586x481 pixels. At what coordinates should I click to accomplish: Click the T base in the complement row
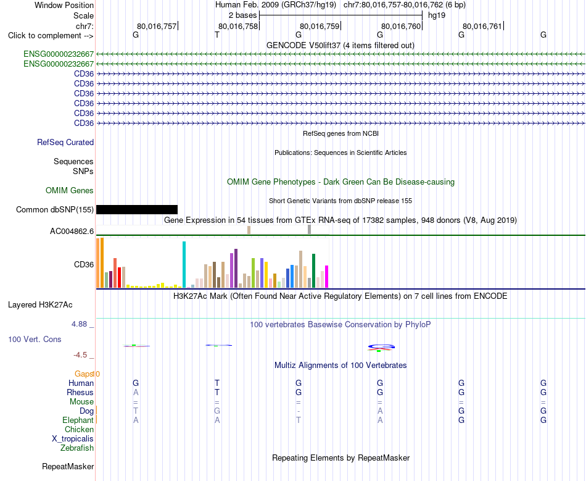pos(217,35)
